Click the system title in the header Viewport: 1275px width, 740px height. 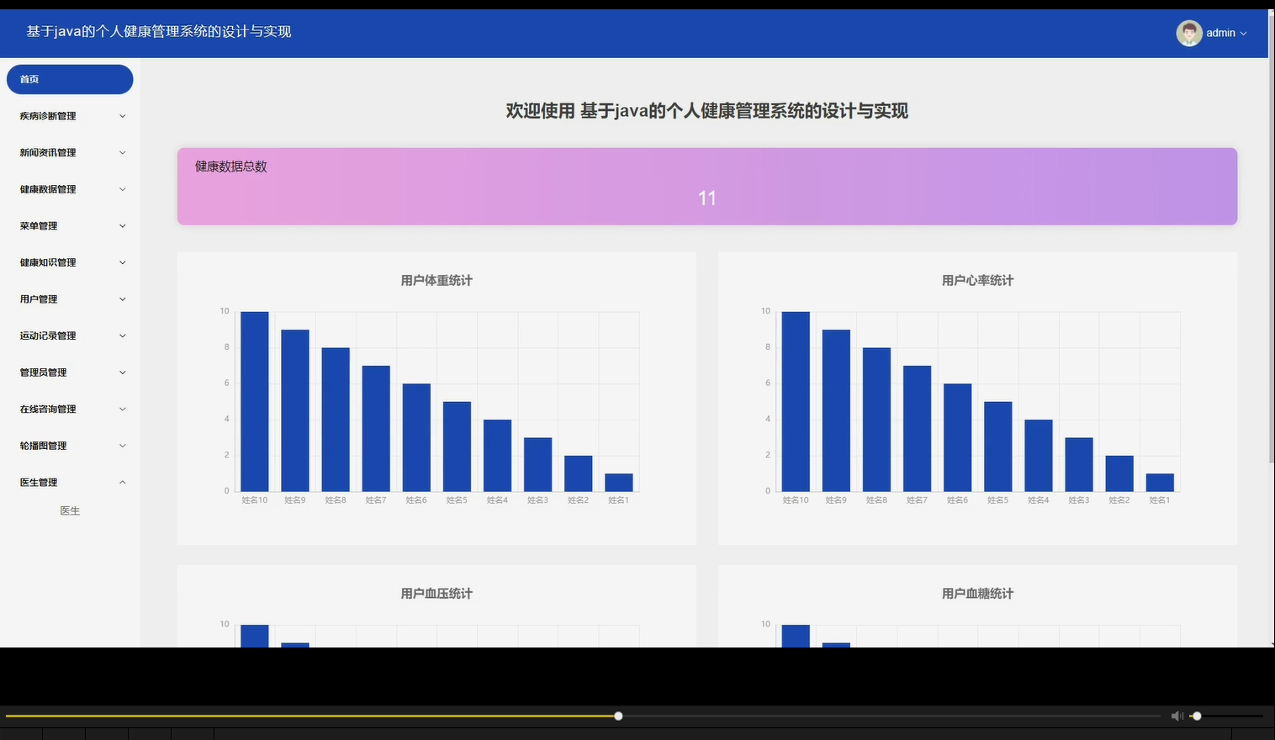(159, 31)
